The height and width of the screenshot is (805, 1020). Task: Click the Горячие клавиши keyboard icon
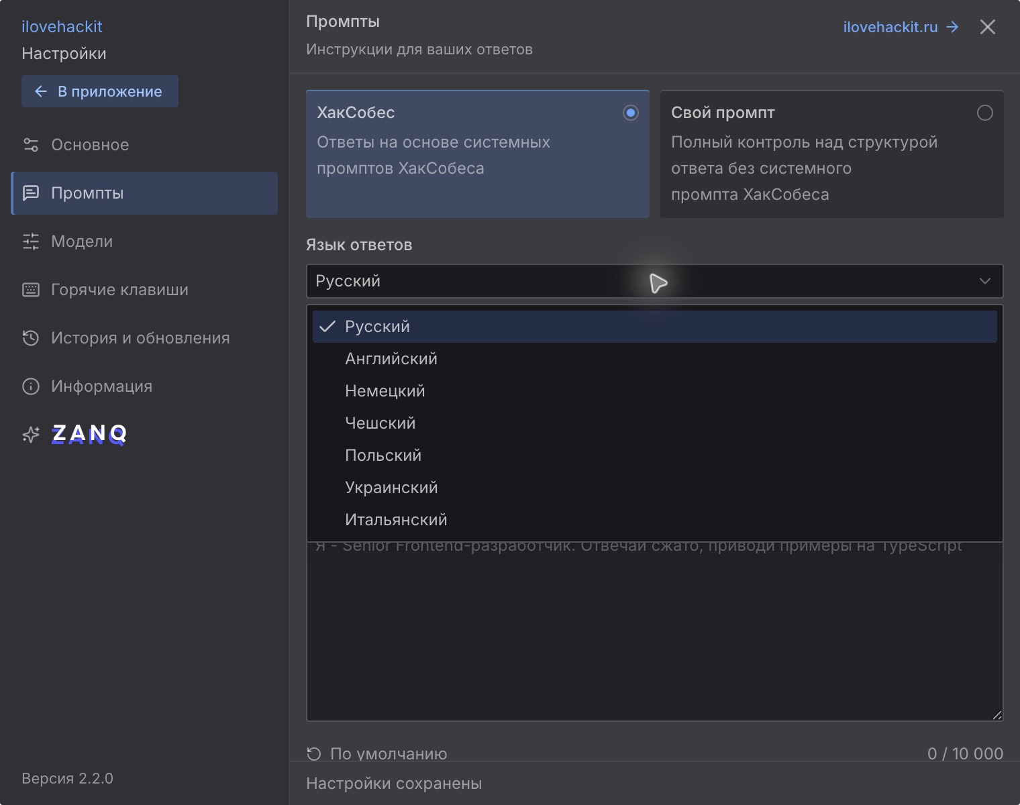[x=31, y=290]
